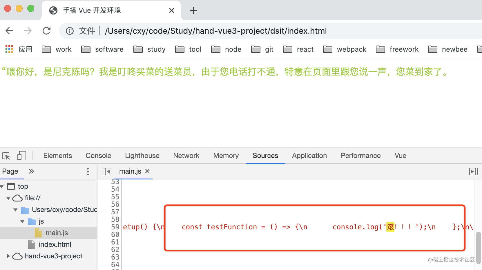
Task: Open the Network panel
Action: 186,156
